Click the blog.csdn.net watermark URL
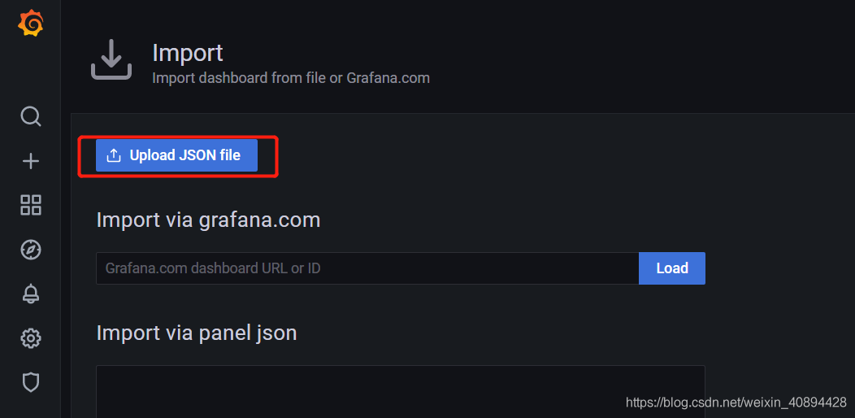Screen dimensions: 855x418 [736, 403]
